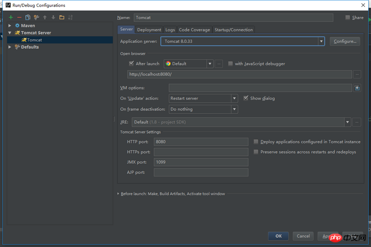Image resolution: width=371 pixels, height=247 pixels.
Task: Open the Default browser dropdown
Action: click(x=210, y=63)
